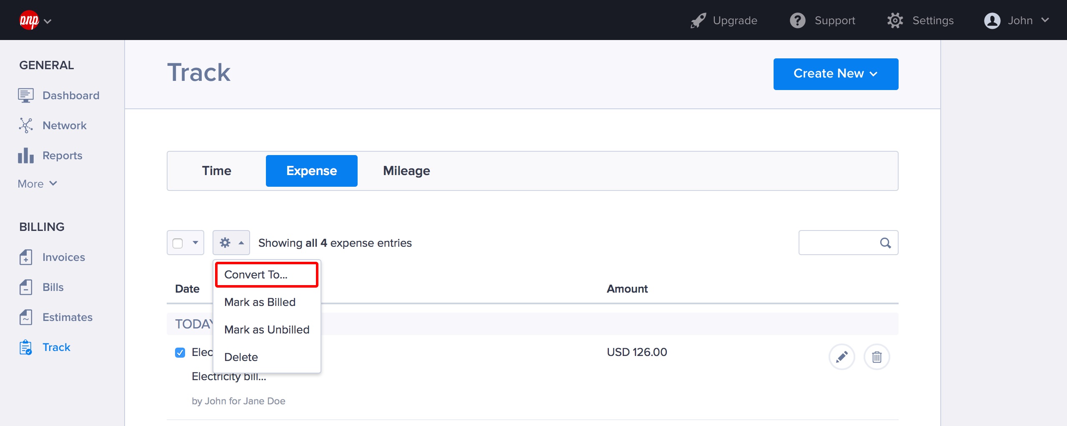Open Bills in the billing section

[x=53, y=287]
